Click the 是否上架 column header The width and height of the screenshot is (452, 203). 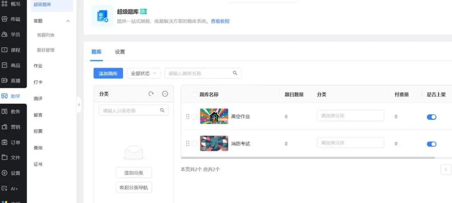coord(436,94)
